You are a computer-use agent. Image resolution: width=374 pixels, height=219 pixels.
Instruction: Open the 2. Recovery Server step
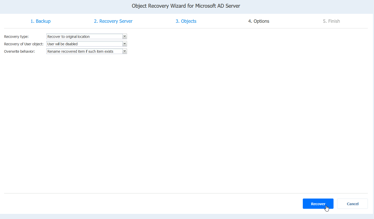[113, 21]
